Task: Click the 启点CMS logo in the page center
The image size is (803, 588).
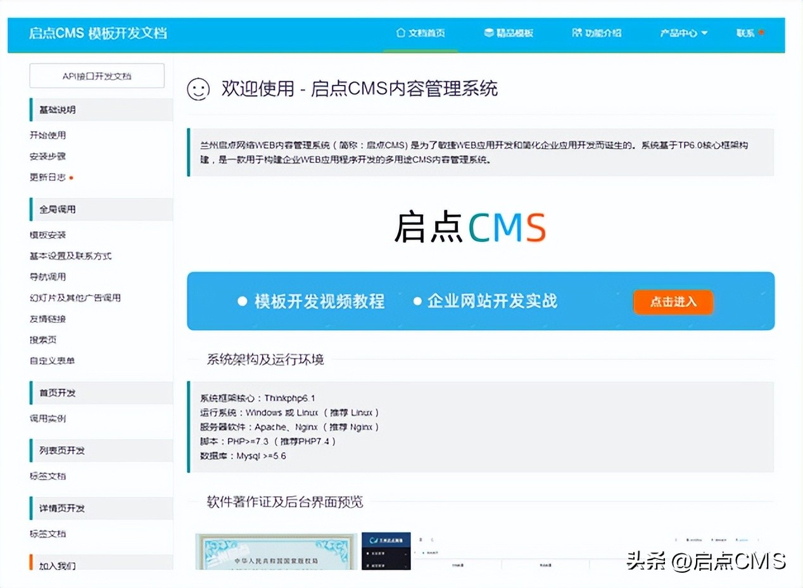Action: pos(469,228)
